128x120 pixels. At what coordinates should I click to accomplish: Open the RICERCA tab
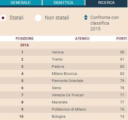pyautogui.click(x=106, y=3)
